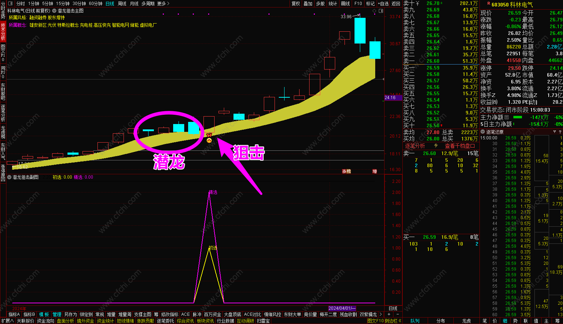563x324 pixels.
Task: Select the 日线 label beside the sub-chart
Action: (x=393, y=308)
